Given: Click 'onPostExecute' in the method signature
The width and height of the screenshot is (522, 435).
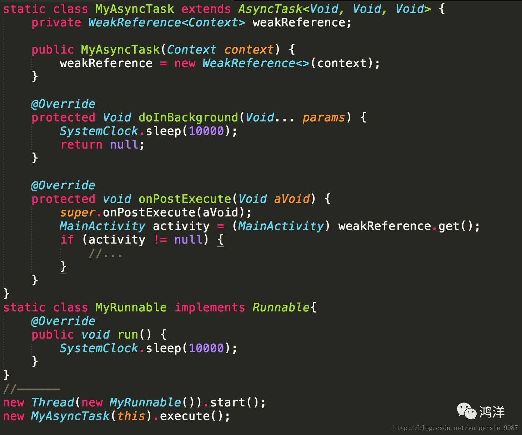Looking at the screenshot, I should click(x=185, y=199).
